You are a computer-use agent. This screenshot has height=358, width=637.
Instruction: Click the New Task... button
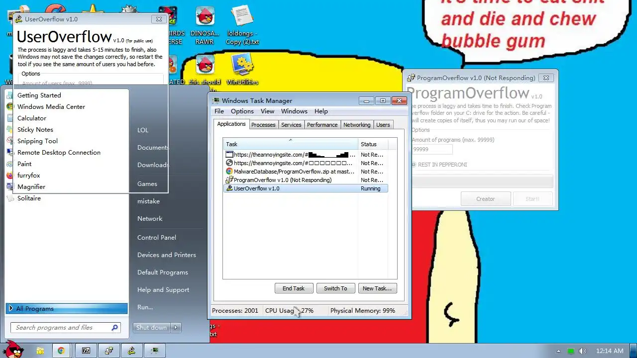point(377,288)
